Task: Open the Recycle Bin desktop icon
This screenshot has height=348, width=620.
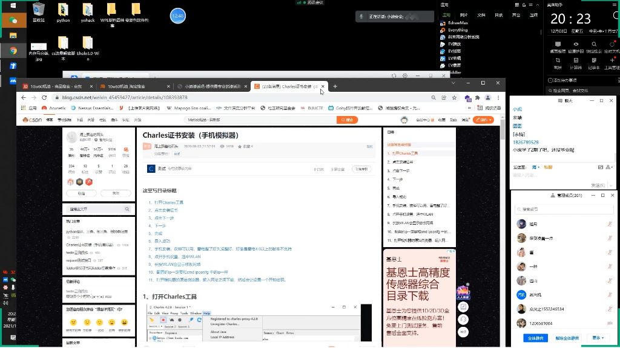Action: click(x=39, y=13)
